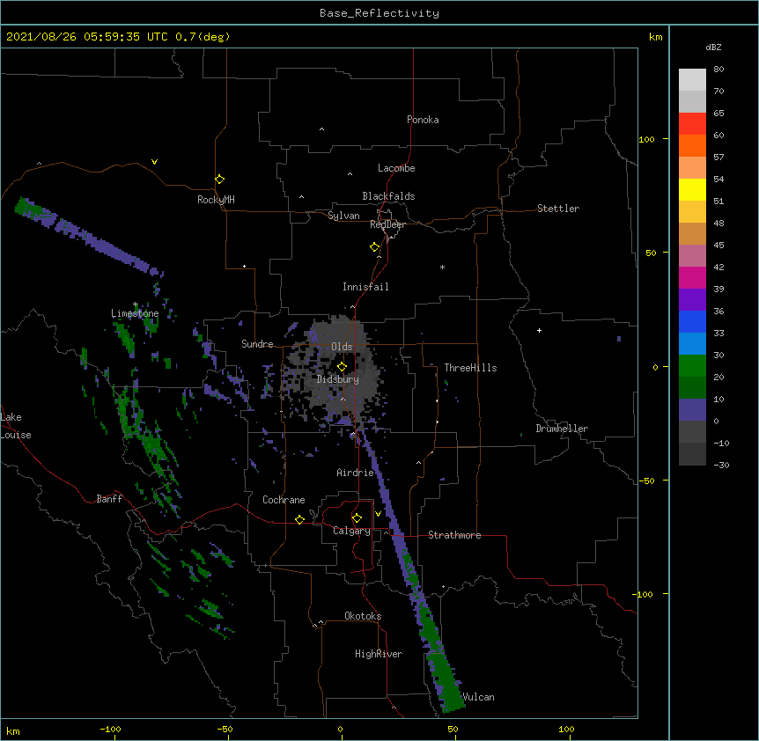Select the magenta 39-42 dBZ legend swatch
The image size is (759, 741).
click(692, 277)
